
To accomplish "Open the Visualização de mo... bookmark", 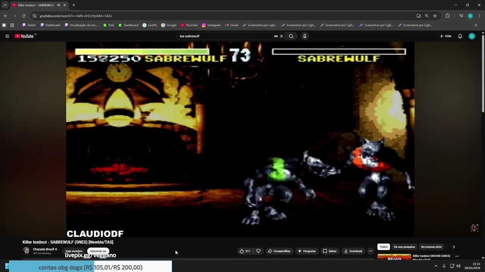I will [x=81, y=25].
